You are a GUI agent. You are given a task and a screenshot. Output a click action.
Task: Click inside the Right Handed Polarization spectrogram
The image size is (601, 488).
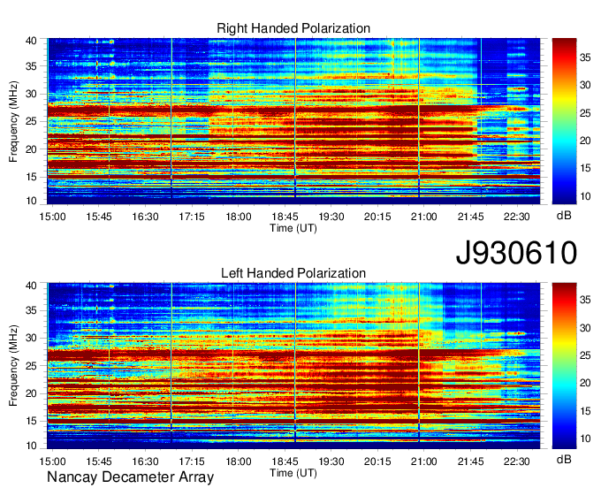coord(293,121)
